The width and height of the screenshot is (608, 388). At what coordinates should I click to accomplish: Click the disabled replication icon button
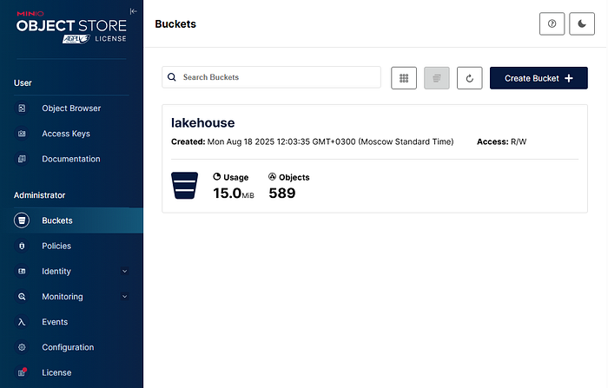[437, 78]
